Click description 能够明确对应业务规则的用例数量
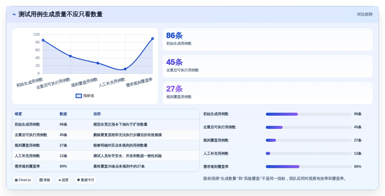Screen dimensions: 385x196 120,145
